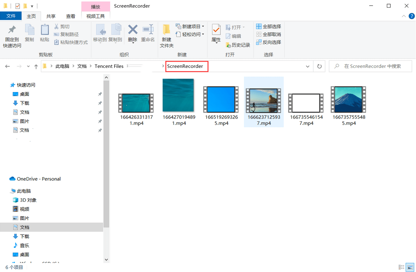
Task: Open the 轻松访问 easy access dropdown
Action: point(190,34)
